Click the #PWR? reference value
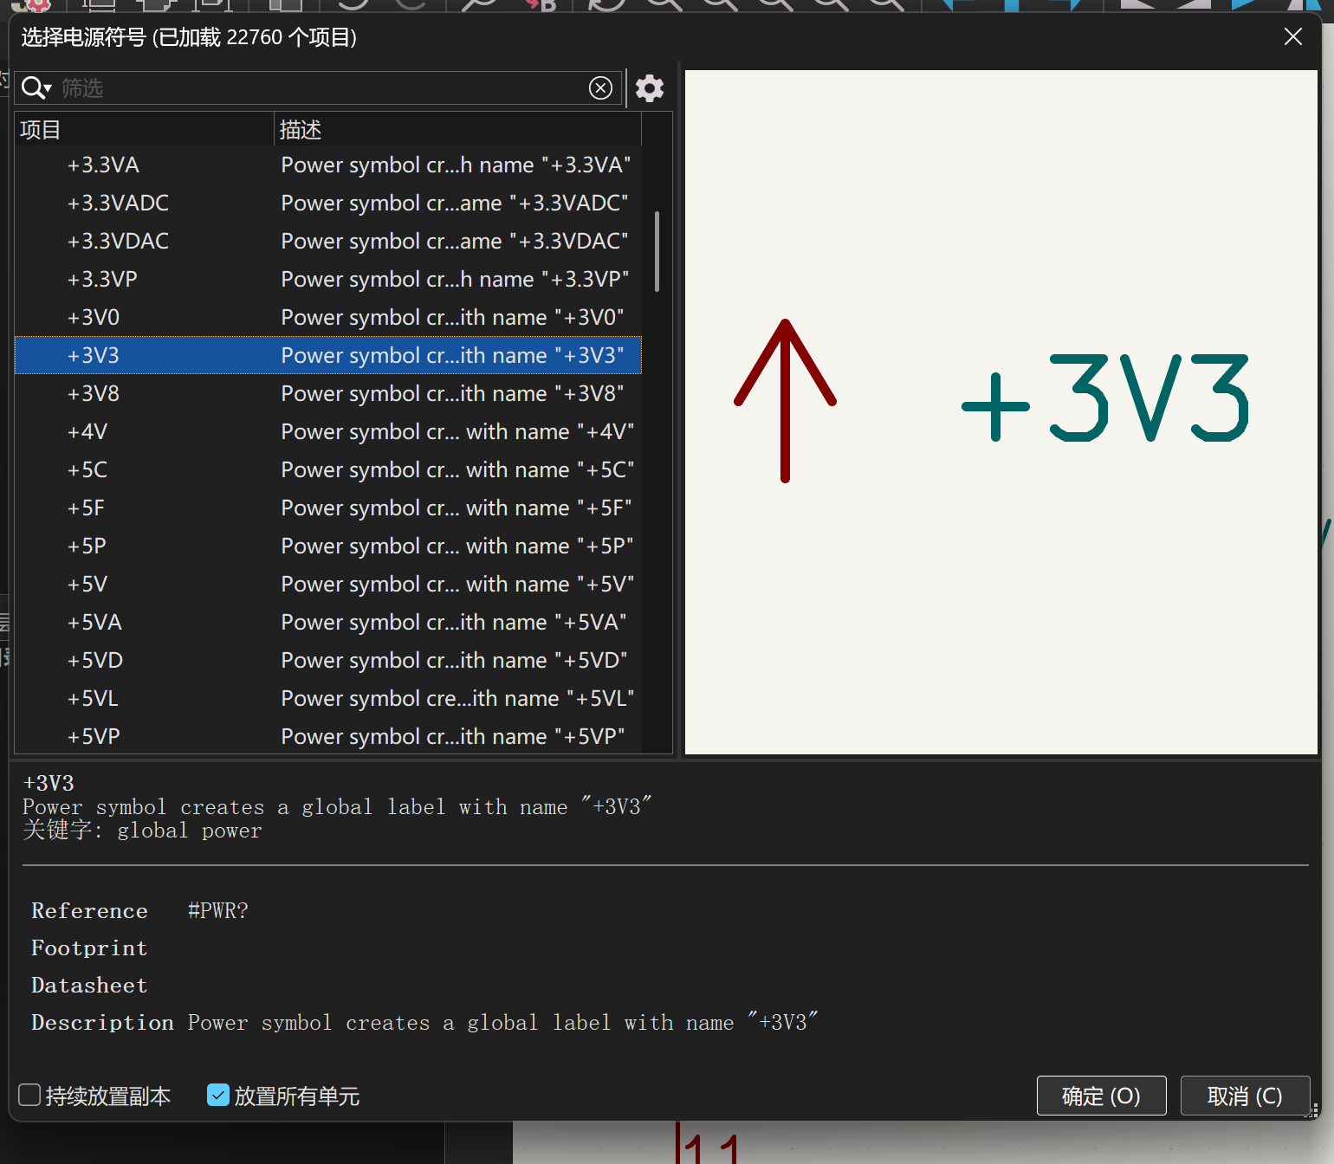 coord(218,910)
